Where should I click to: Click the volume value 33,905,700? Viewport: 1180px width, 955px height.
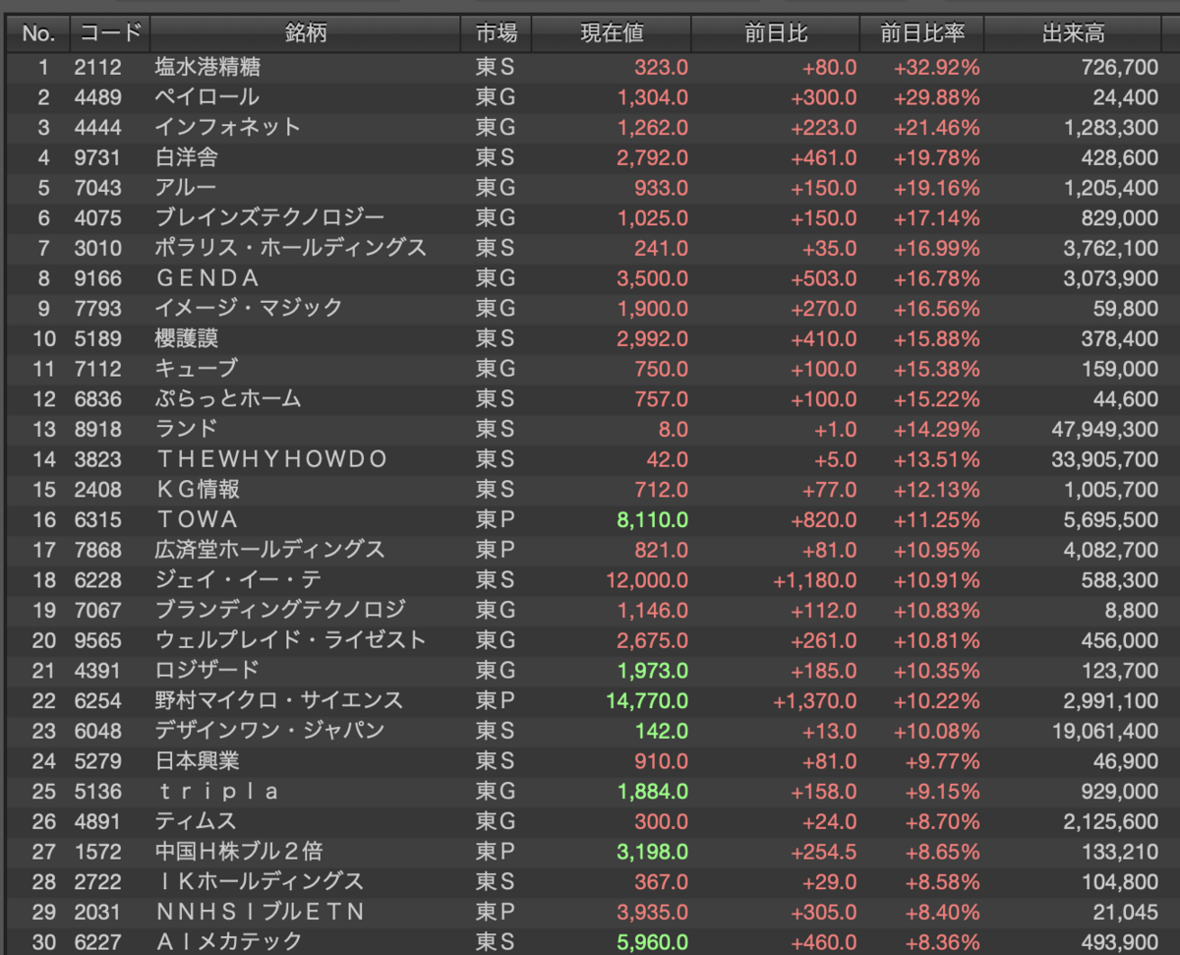[x=1103, y=459]
